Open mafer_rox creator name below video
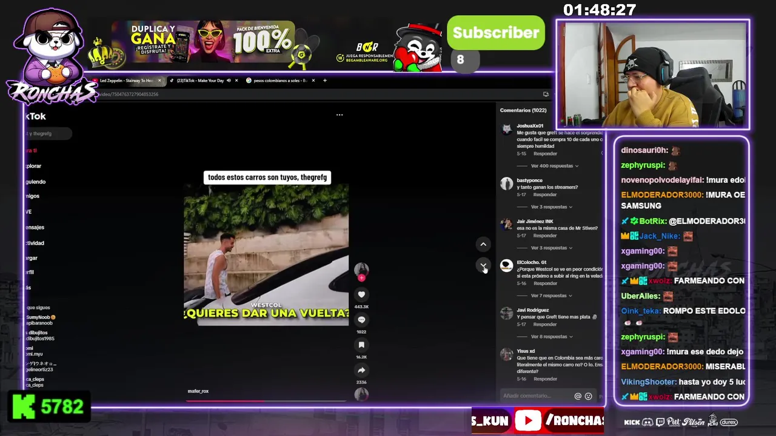The height and width of the screenshot is (436, 776). 198,391
